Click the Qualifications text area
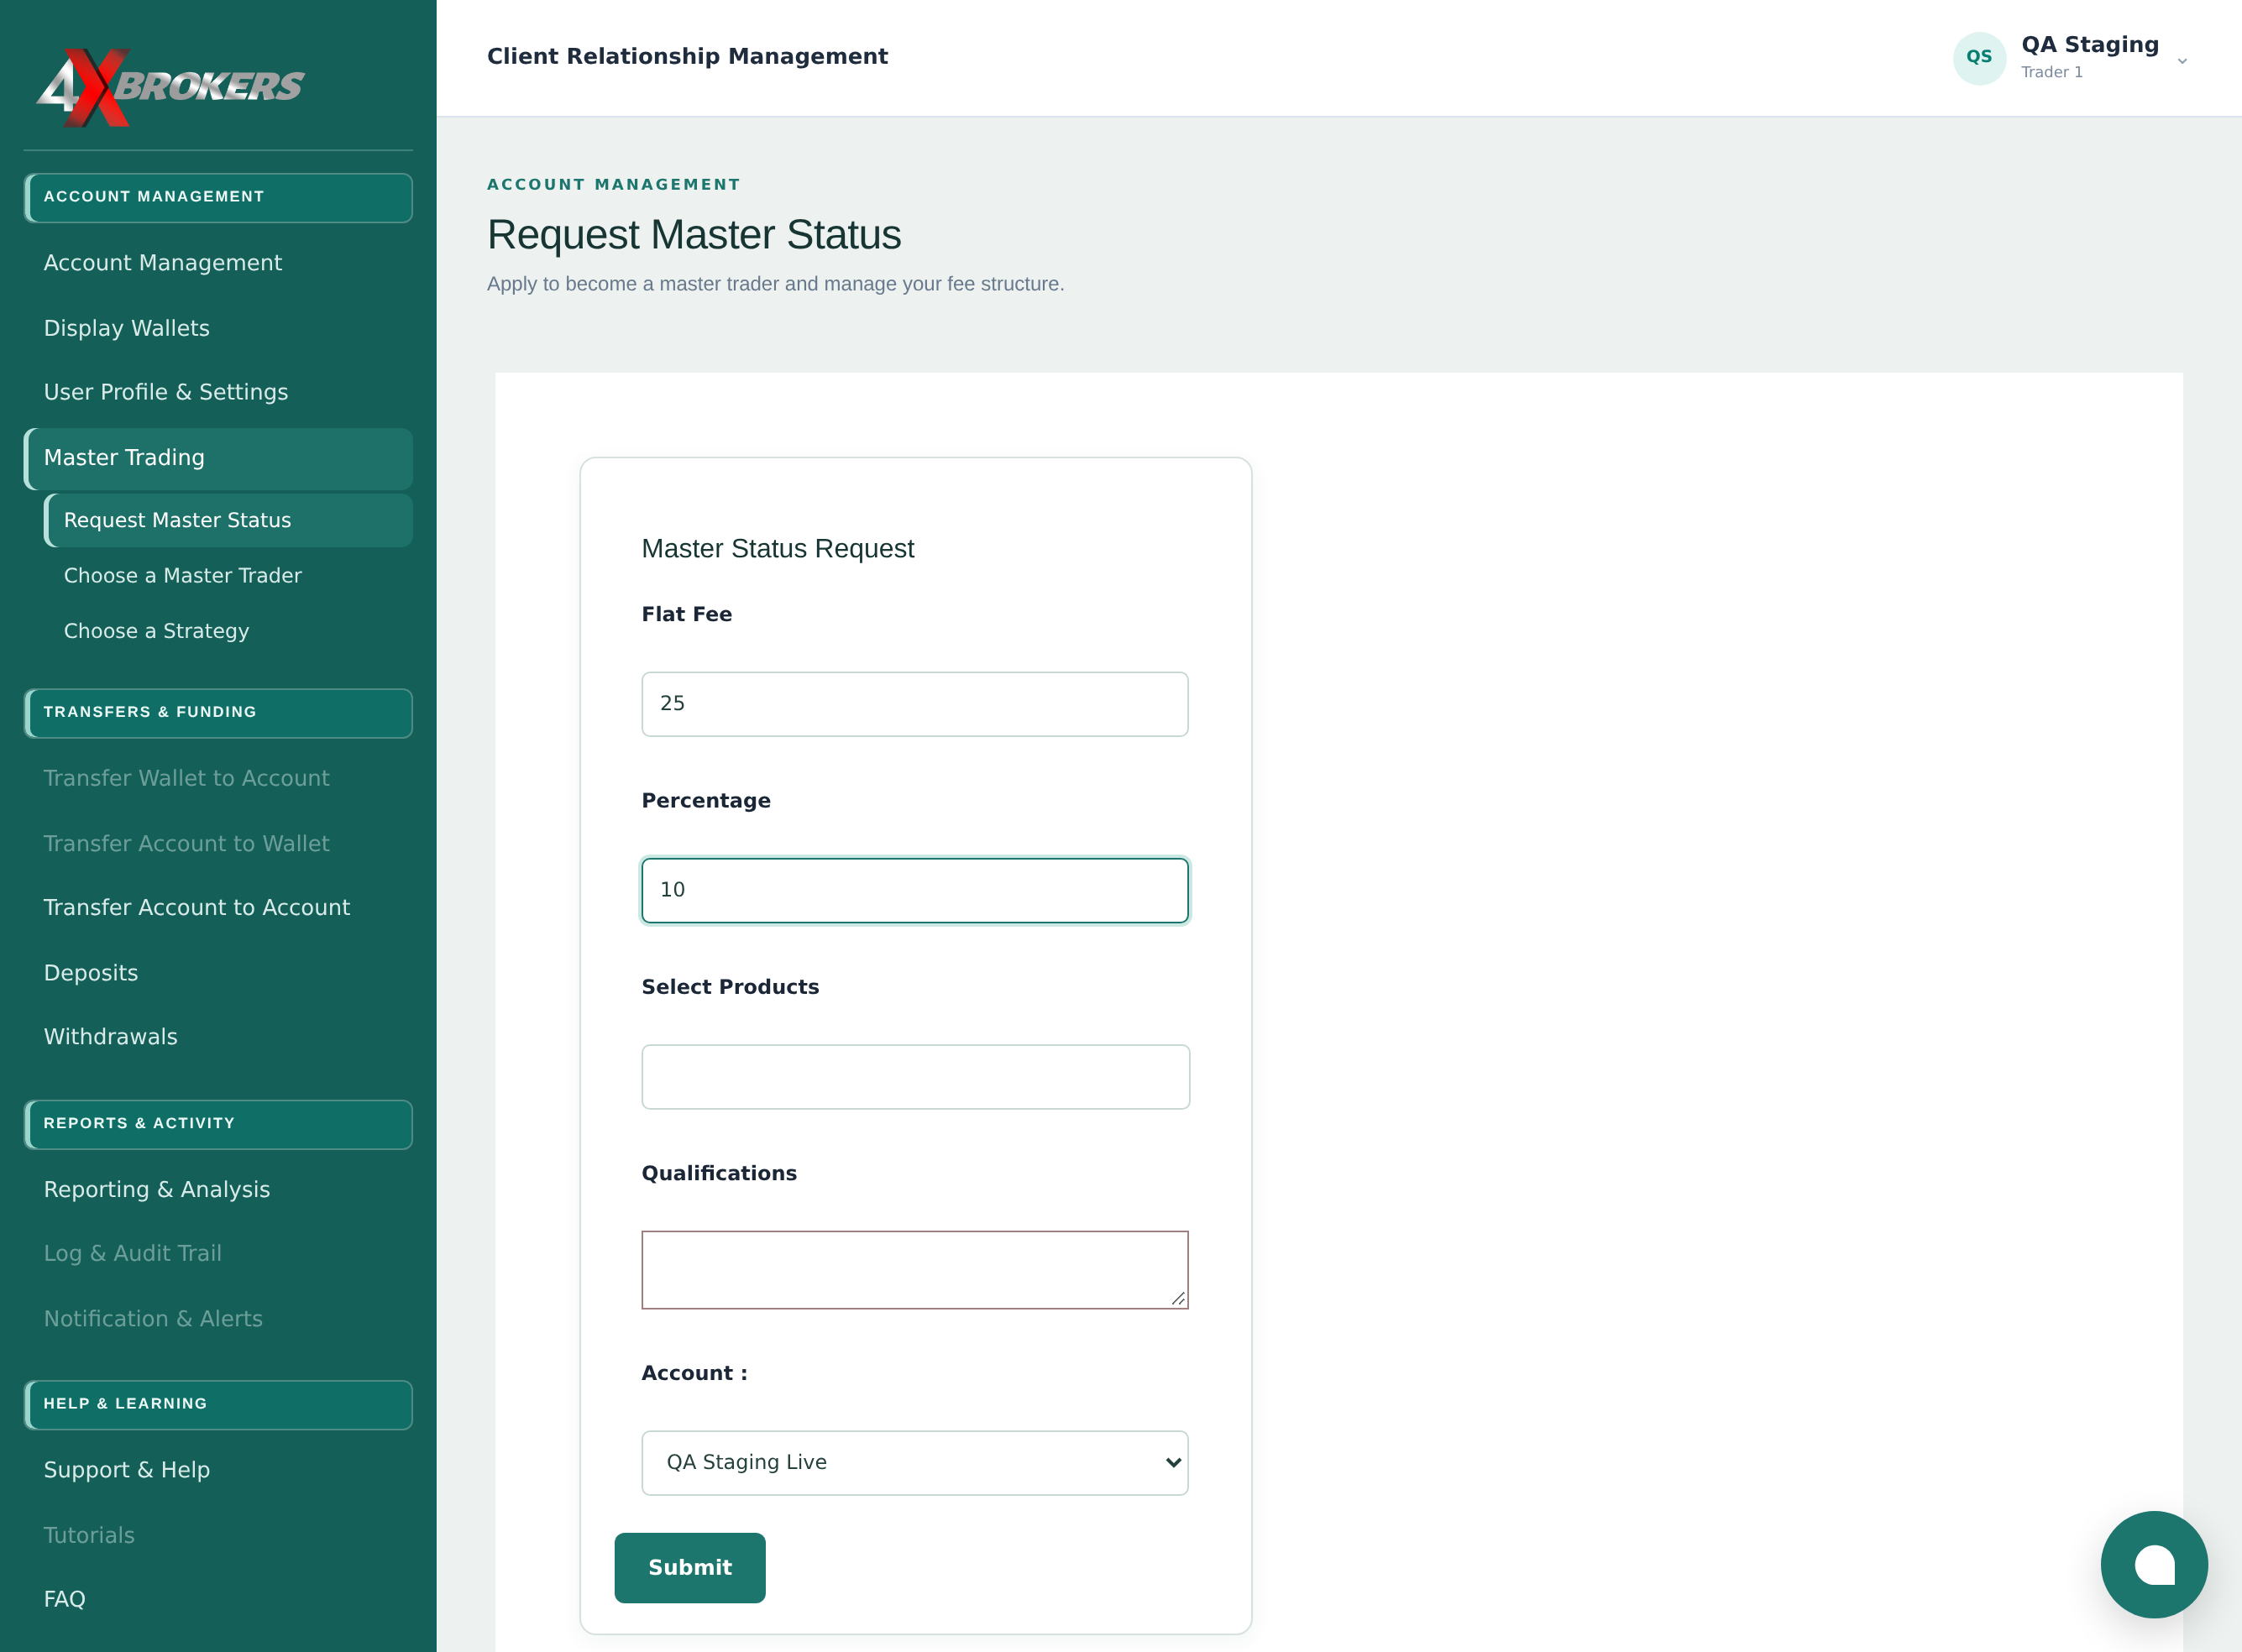This screenshot has height=1652, width=2242. click(x=914, y=1269)
